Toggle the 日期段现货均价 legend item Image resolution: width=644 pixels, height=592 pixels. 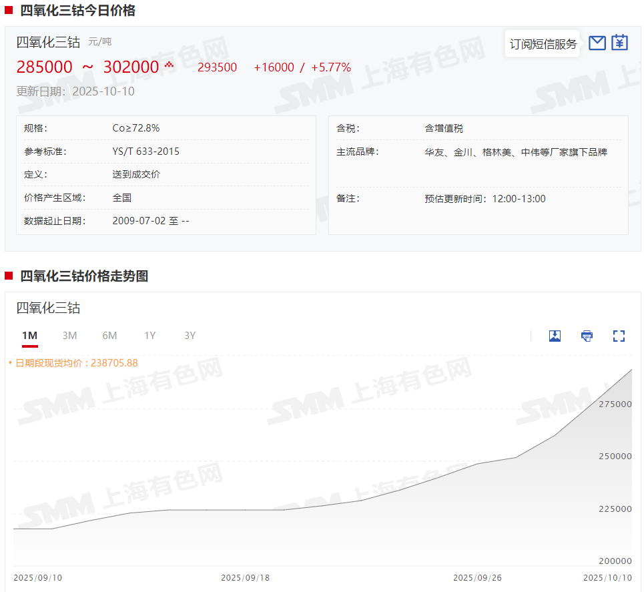click(73, 363)
